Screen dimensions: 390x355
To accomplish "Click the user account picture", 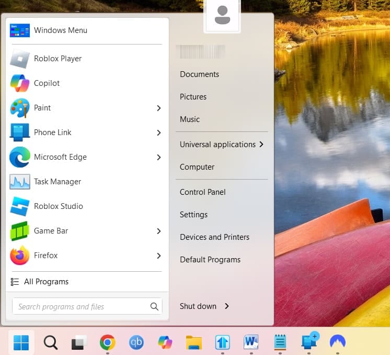I will coord(222,15).
